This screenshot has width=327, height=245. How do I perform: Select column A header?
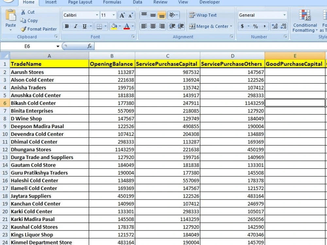point(49,56)
